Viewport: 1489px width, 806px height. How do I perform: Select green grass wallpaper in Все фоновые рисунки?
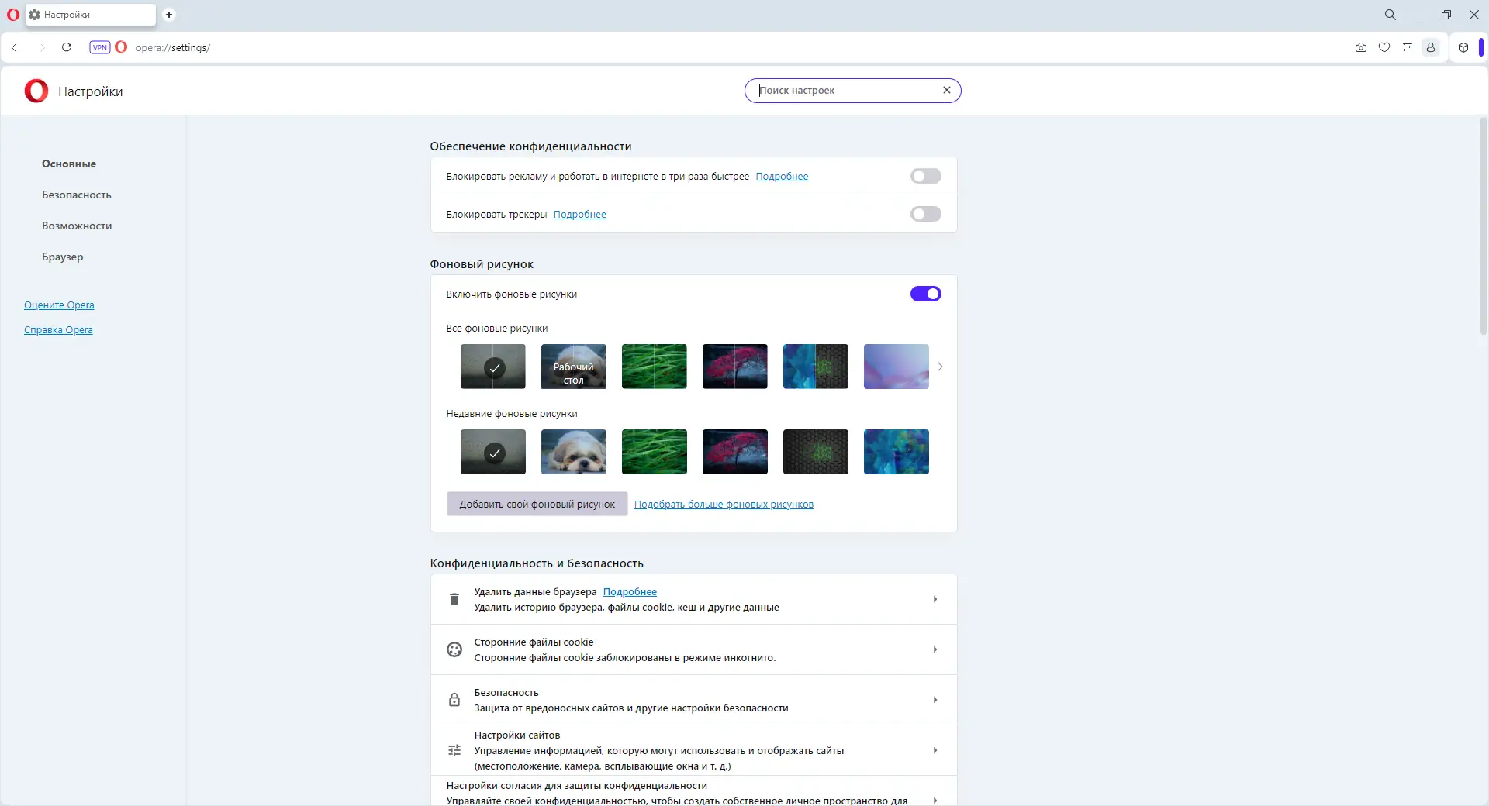point(655,367)
